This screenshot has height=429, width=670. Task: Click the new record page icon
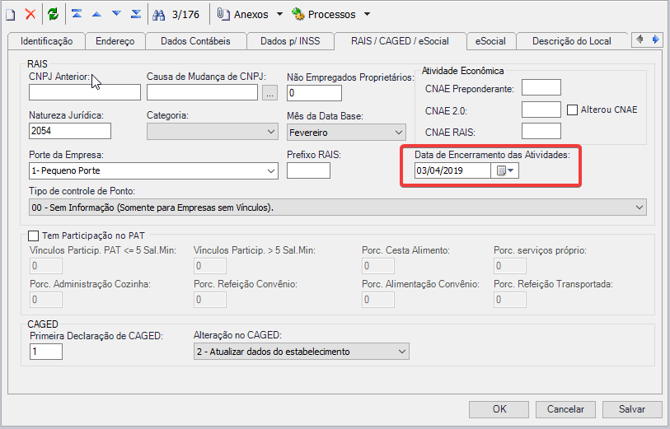[x=10, y=15]
